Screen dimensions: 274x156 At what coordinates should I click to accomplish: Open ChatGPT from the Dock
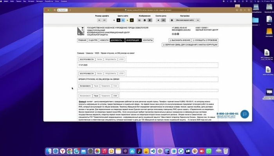click(160, 151)
